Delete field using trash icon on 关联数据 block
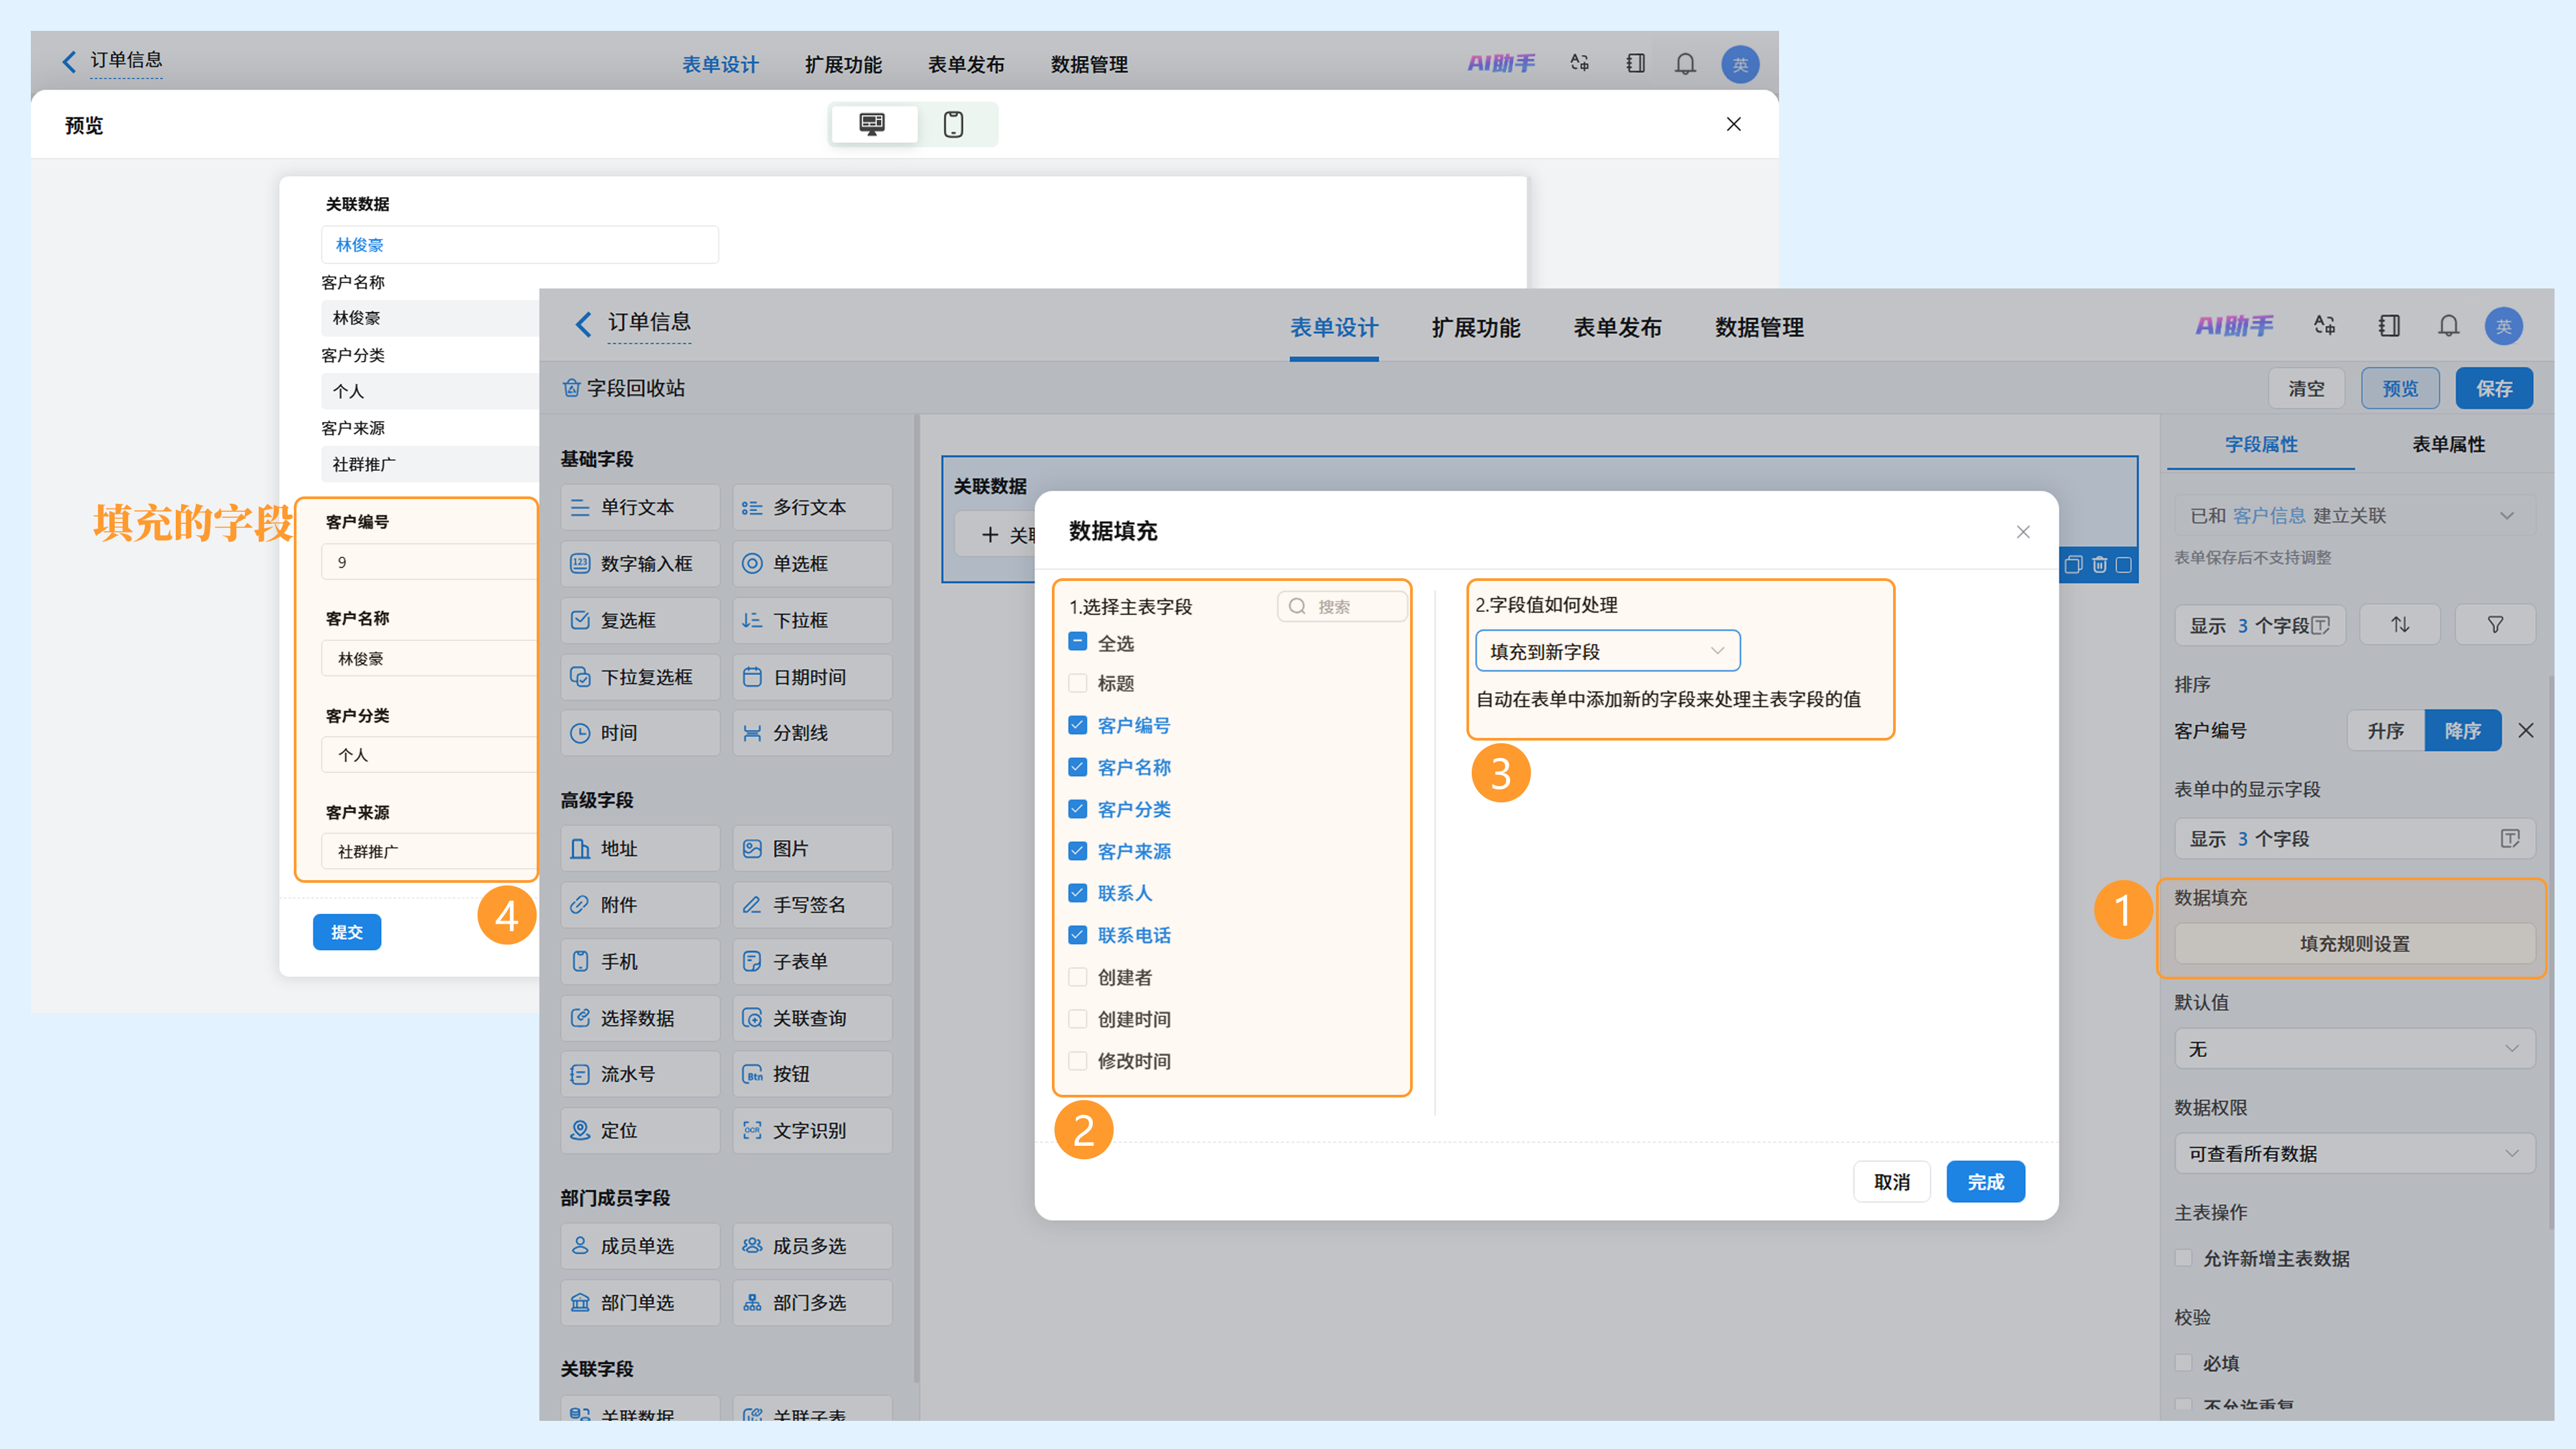The height and width of the screenshot is (1449, 2576). [x=2099, y=565]
